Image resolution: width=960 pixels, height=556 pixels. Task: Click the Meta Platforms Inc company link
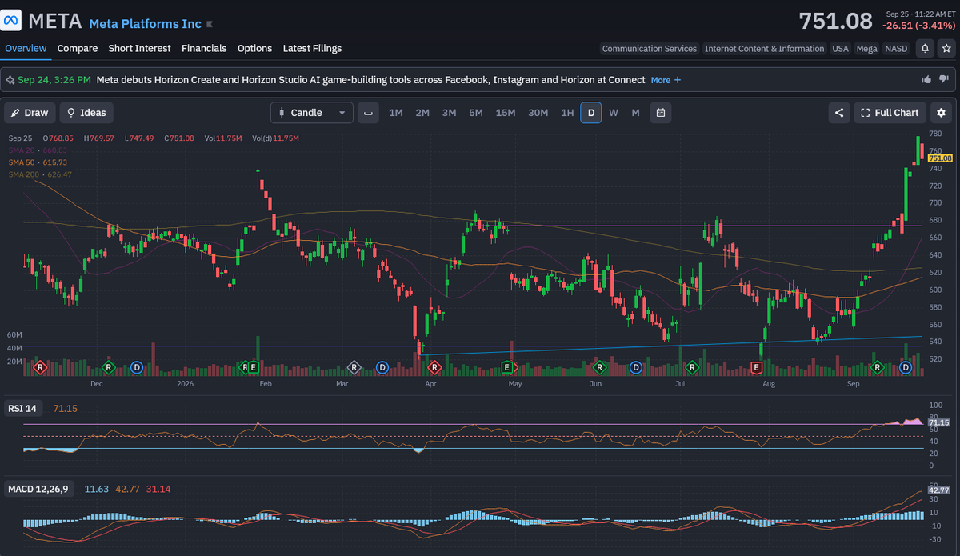tap(146, 24)
